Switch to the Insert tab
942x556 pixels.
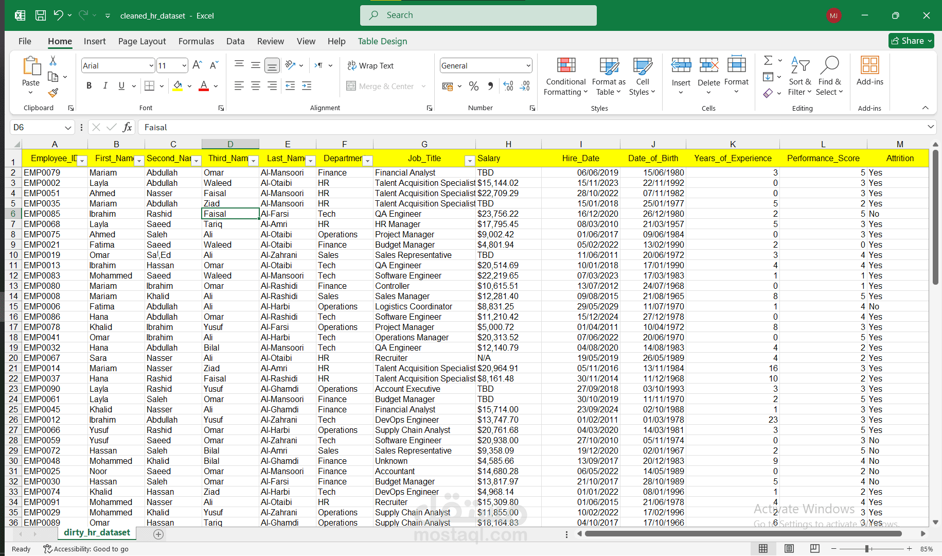pyautogui.click(x=95, y=41)
